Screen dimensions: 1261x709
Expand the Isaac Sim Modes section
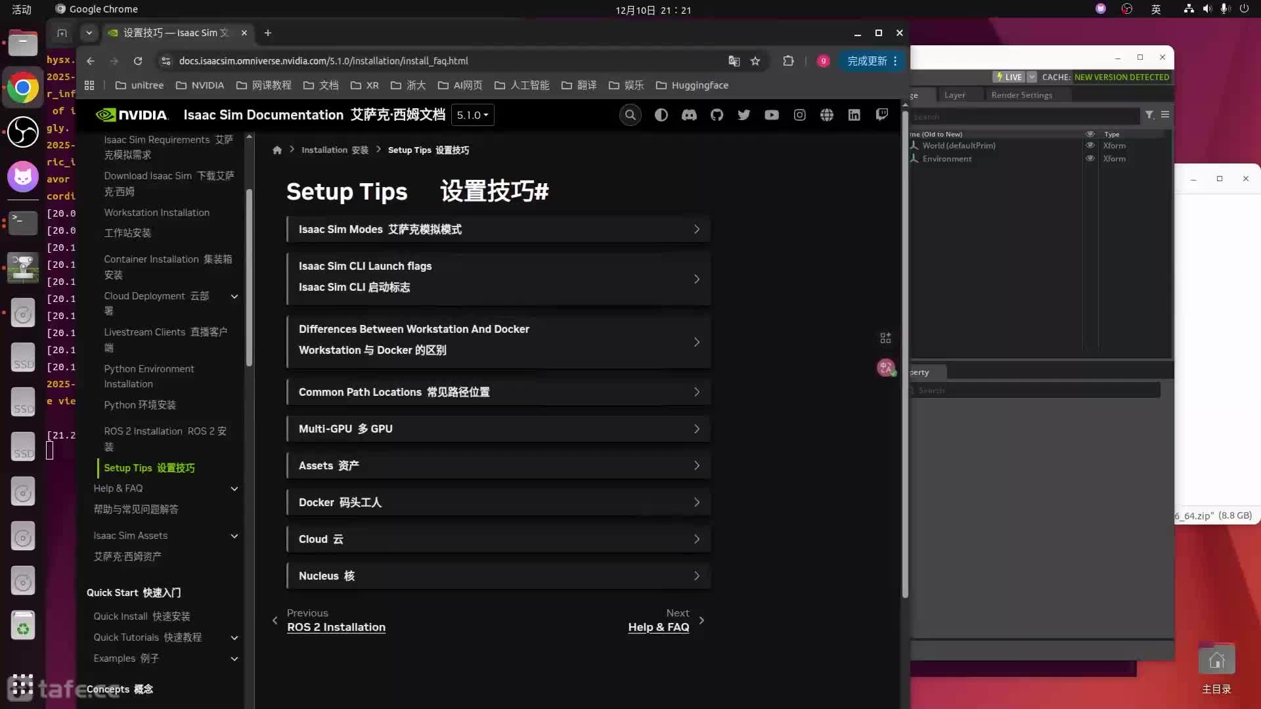pos(498,229)
